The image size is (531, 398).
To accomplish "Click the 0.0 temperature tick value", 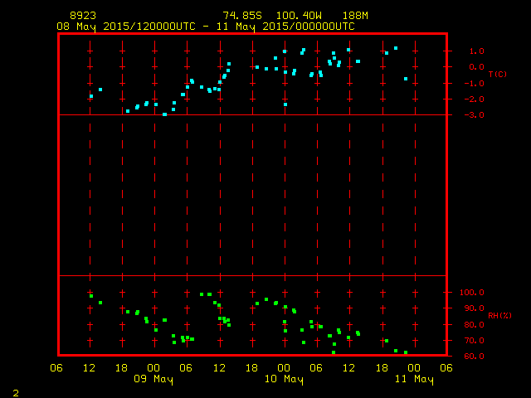I will point(475,67).
